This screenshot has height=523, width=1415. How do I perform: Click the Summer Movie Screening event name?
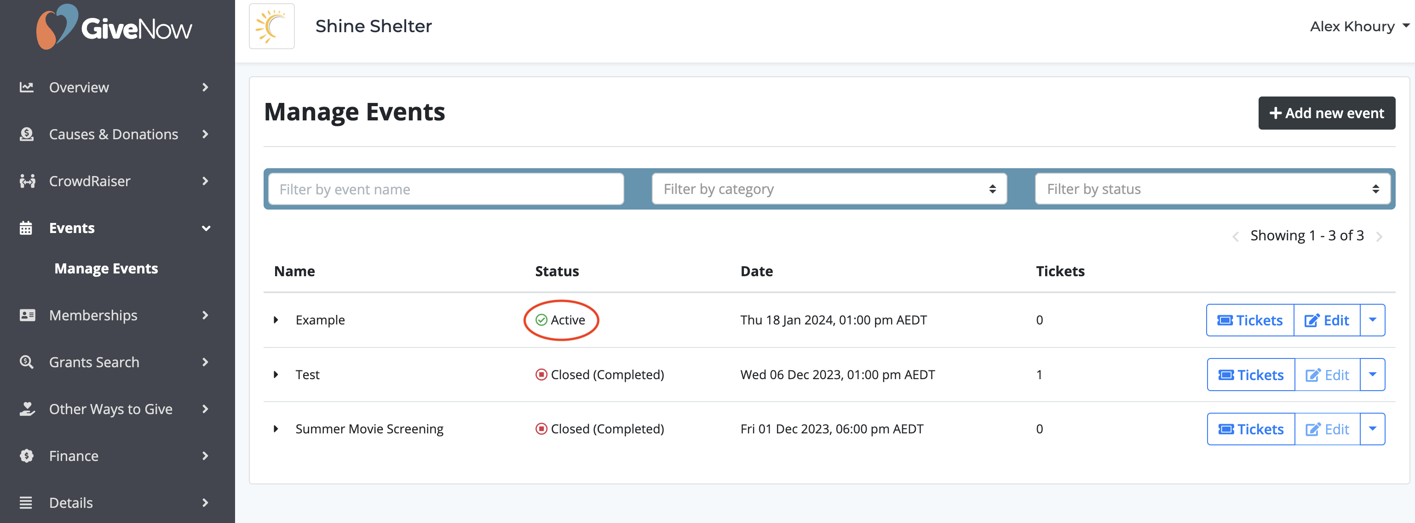(369, 429)
